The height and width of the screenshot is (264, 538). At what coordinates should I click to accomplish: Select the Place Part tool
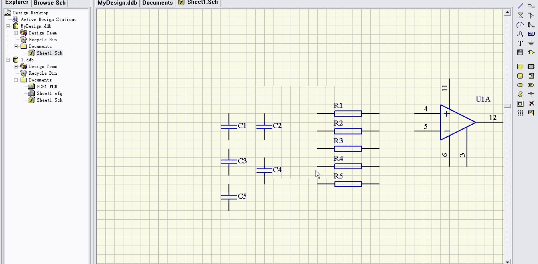[531, 52]
